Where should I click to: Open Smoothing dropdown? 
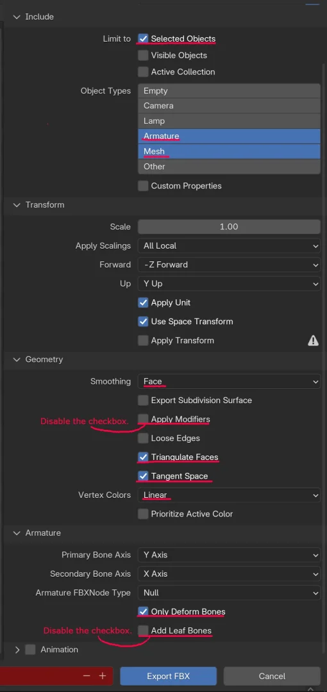click(x=229, y=381)
